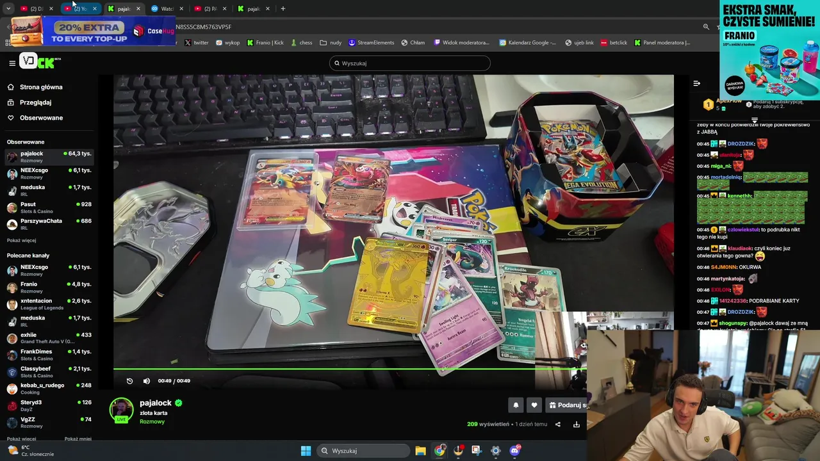Download the clip with the download icon
820x461 pixels.
pos(576,424)
